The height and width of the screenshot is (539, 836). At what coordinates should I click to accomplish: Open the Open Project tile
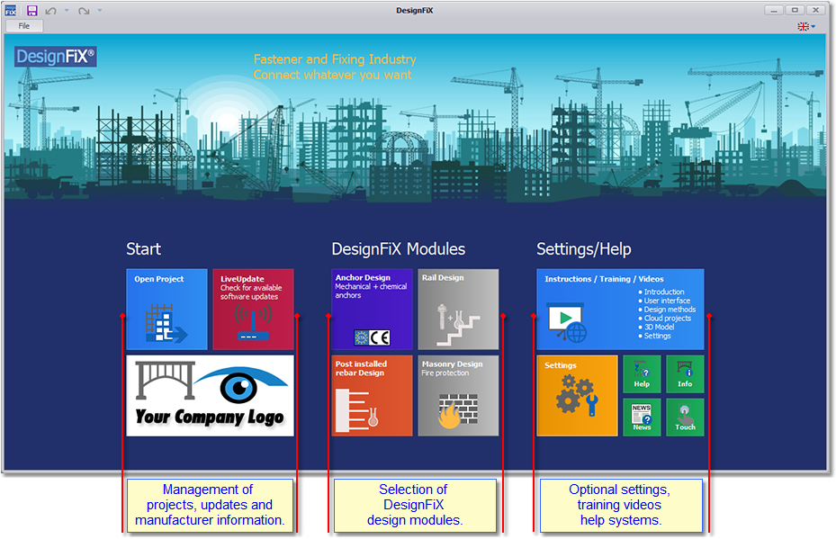point(166,310)
